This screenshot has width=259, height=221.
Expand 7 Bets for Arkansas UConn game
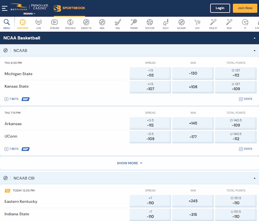pos(12,149)
